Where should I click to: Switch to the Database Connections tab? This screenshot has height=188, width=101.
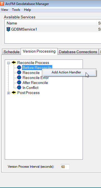(x=78, y=52)
